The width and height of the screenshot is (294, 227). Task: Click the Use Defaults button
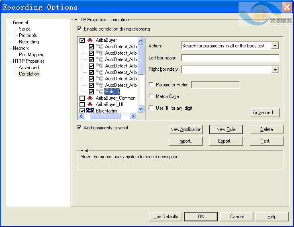click(165, 217)
